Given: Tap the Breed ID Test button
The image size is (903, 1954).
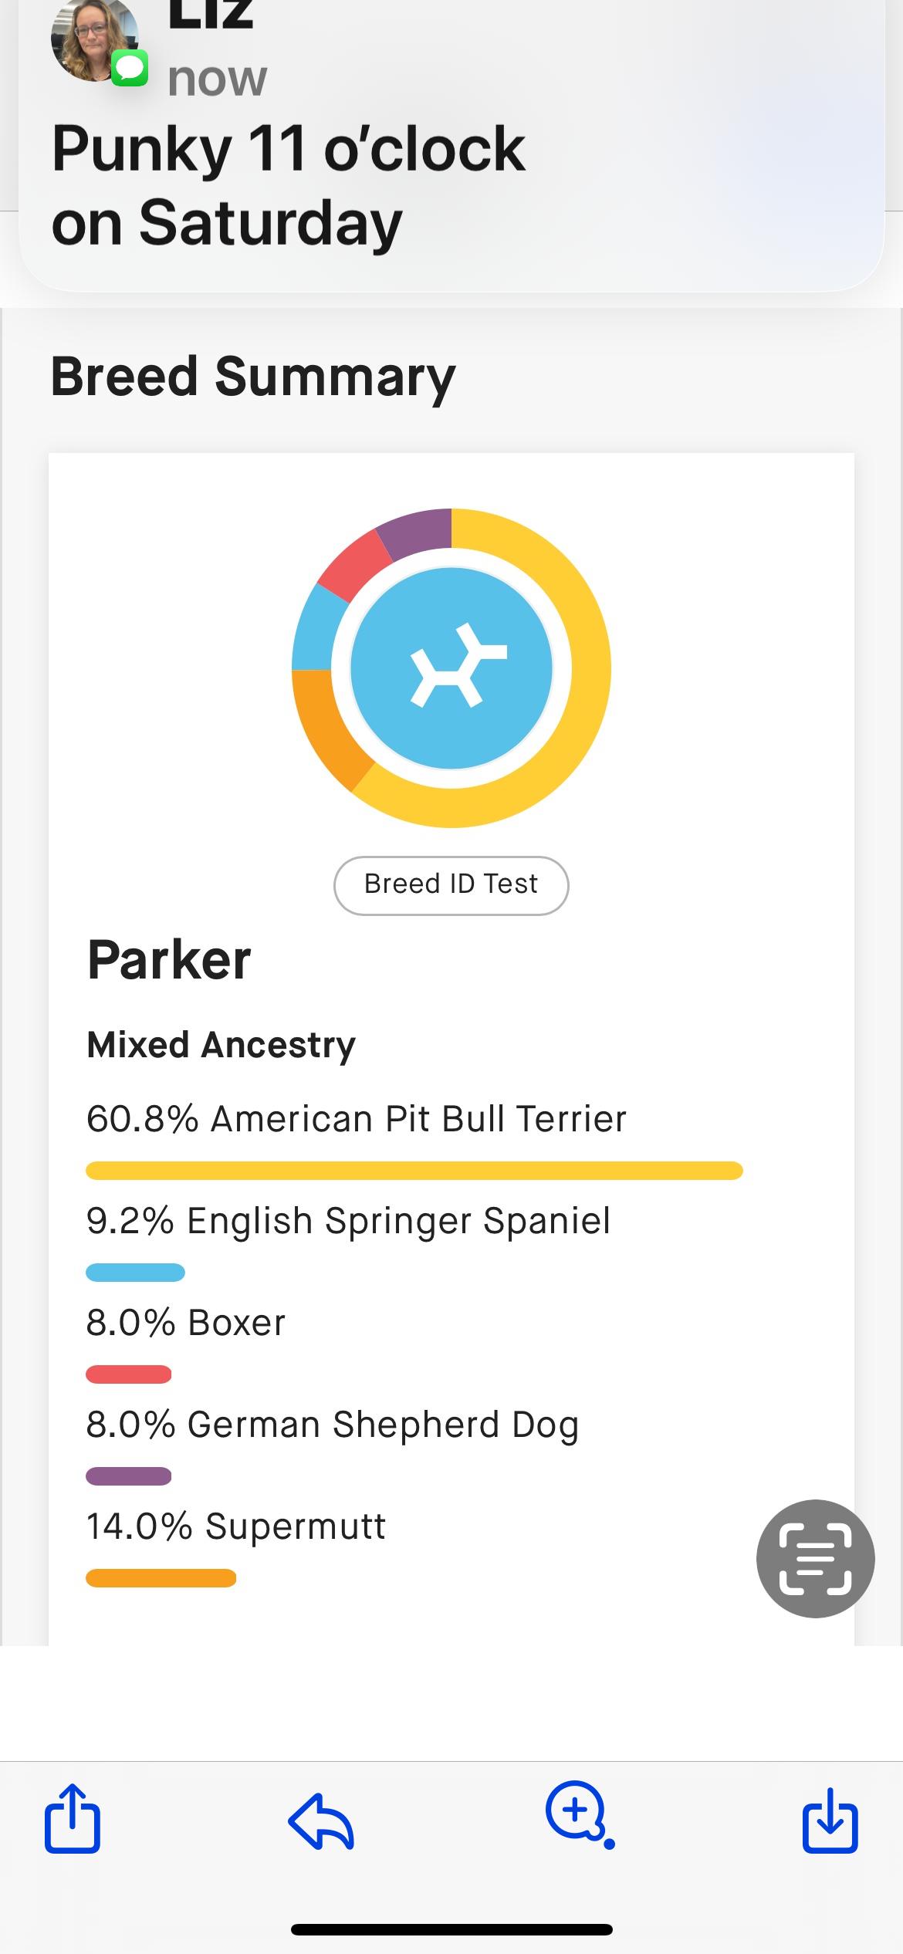Looking at the screenshot, I should [x=451, y=885].
